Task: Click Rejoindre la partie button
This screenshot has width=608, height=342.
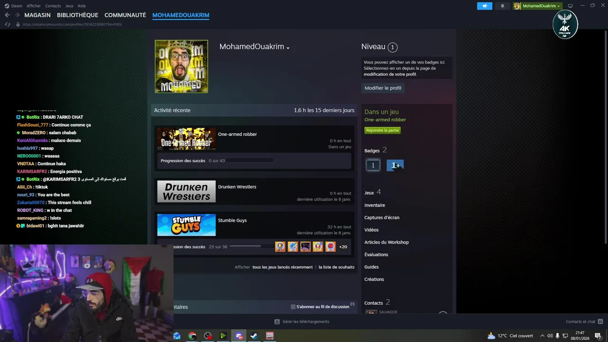Action: coord(382,130)
